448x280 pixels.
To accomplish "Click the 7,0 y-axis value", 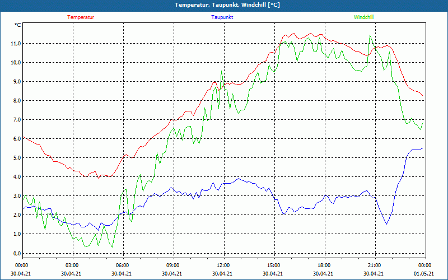I will click(17, 120).
